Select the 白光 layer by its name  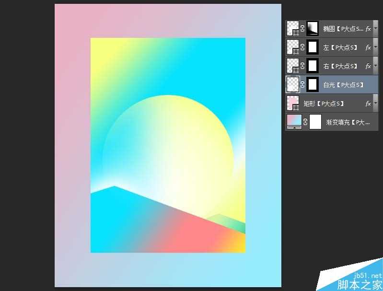[342, 85]
